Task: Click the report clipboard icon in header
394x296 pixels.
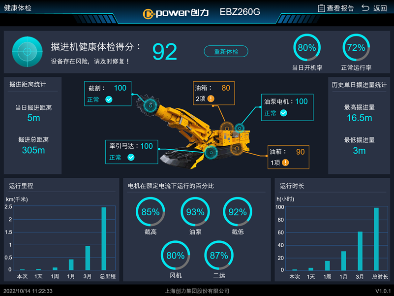Action: [321, 8]
